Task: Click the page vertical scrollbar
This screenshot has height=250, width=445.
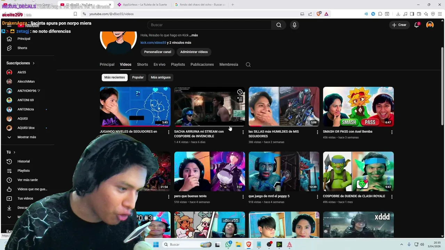Action: (443, 86)
